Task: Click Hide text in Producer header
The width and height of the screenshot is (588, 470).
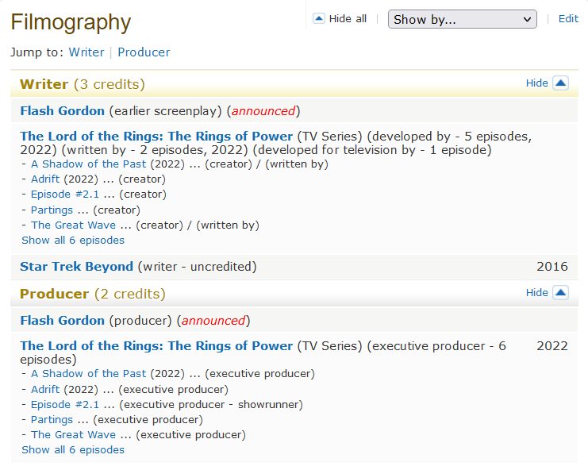Action: [536, 293]
